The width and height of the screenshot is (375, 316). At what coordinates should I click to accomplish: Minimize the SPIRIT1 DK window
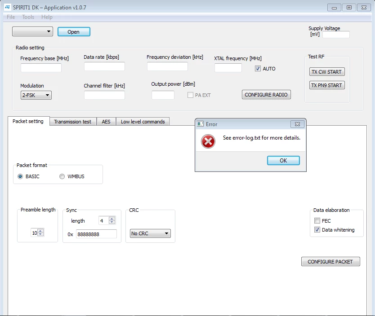[334, 8]
